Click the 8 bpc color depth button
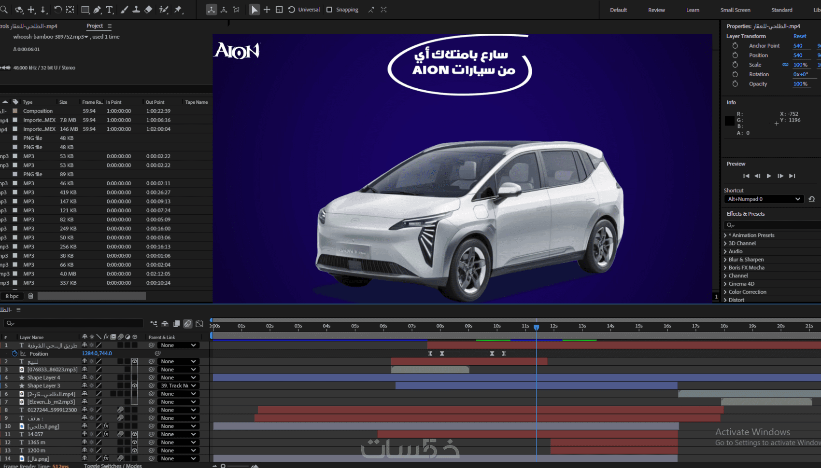Screen dimensions: 821x468 12,296
